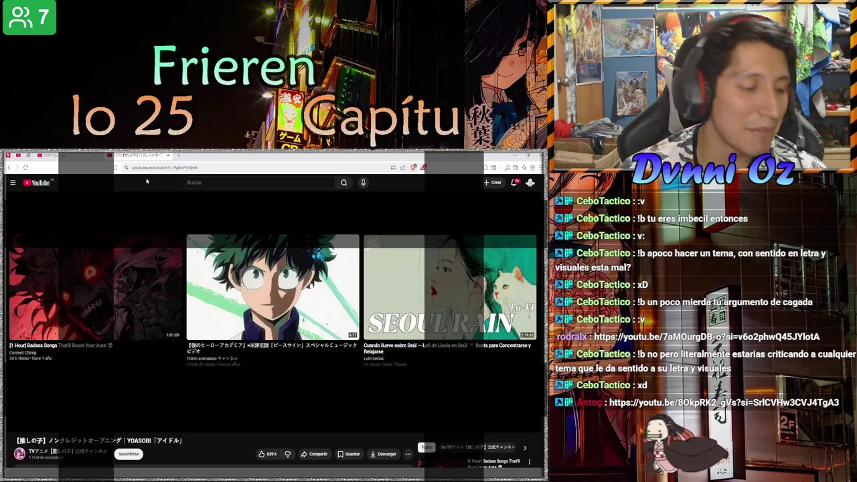Open Antog's youtu.be link in chat
This screenshot has width=857, height=482.
pos(724,402)
